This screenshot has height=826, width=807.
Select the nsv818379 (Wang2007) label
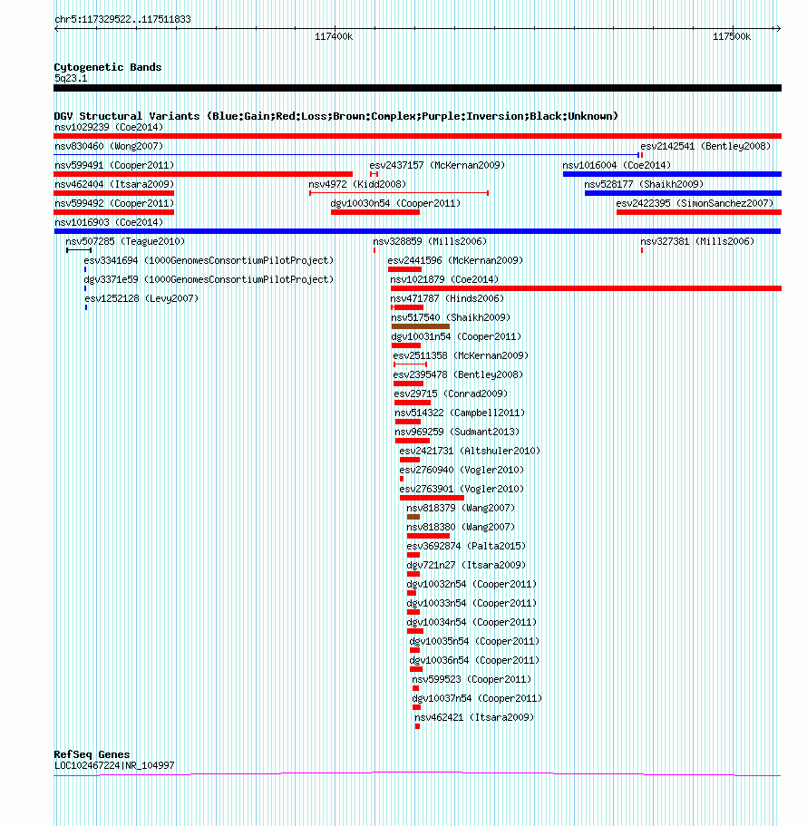tap(461, 508)
